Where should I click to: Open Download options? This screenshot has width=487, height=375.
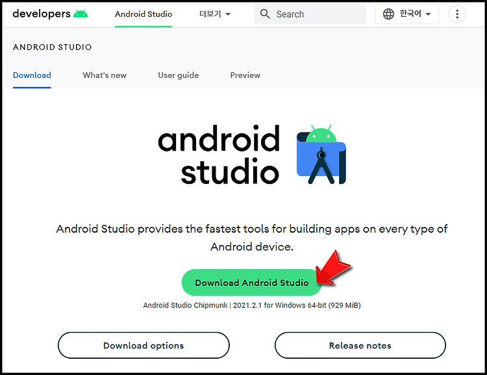[144, 346]
